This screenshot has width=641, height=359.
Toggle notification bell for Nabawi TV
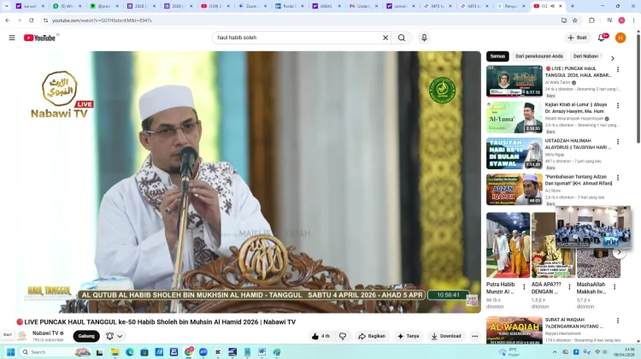point(109,336)
